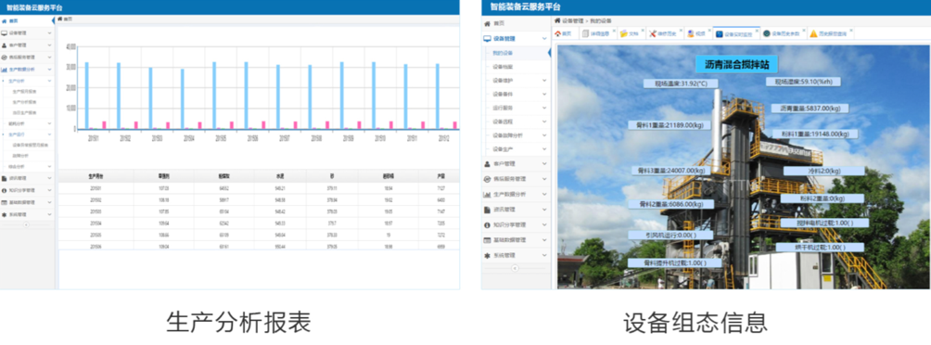
Task: Collapse left panel sidebar with round arrow button
Action: tap(26, 224)
